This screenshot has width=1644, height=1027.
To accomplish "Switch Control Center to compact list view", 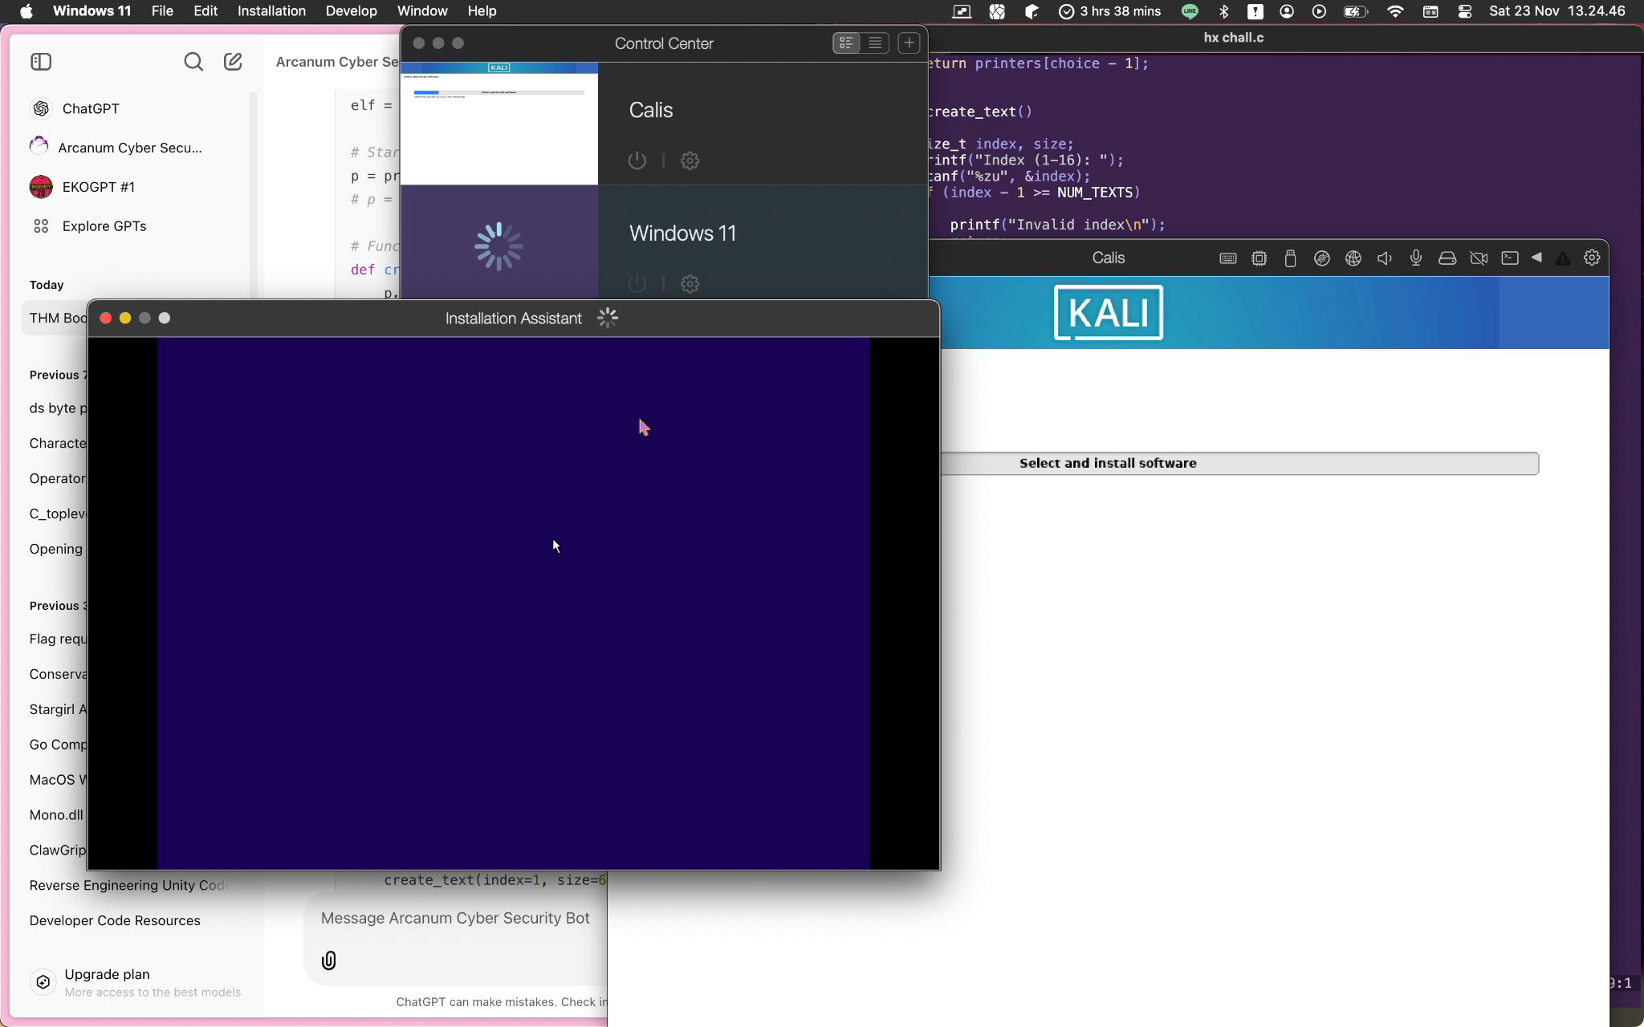I will point(875,43).
